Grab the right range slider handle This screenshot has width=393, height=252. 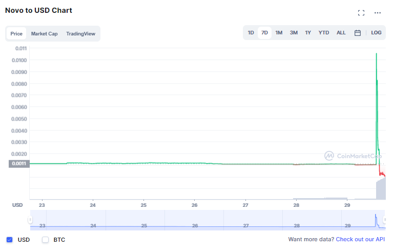pyautogui.click(x=384, y=220)
